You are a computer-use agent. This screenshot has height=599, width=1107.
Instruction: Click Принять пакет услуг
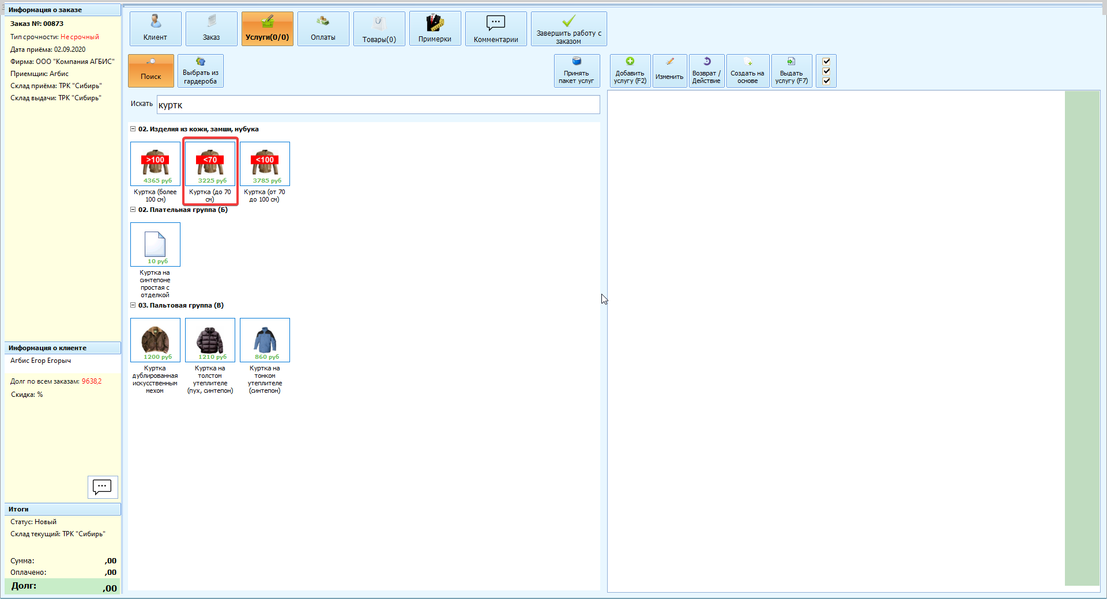tap(577, 71)
